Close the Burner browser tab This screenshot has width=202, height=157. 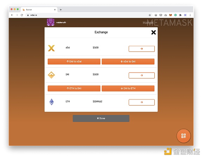55,10
